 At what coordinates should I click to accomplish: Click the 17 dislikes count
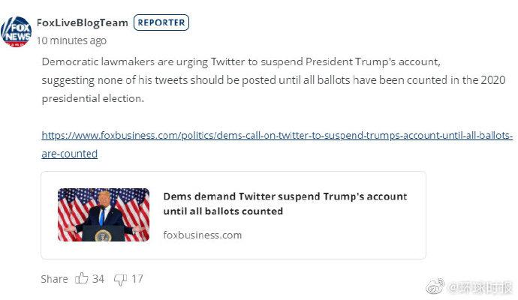click(137, 279)
